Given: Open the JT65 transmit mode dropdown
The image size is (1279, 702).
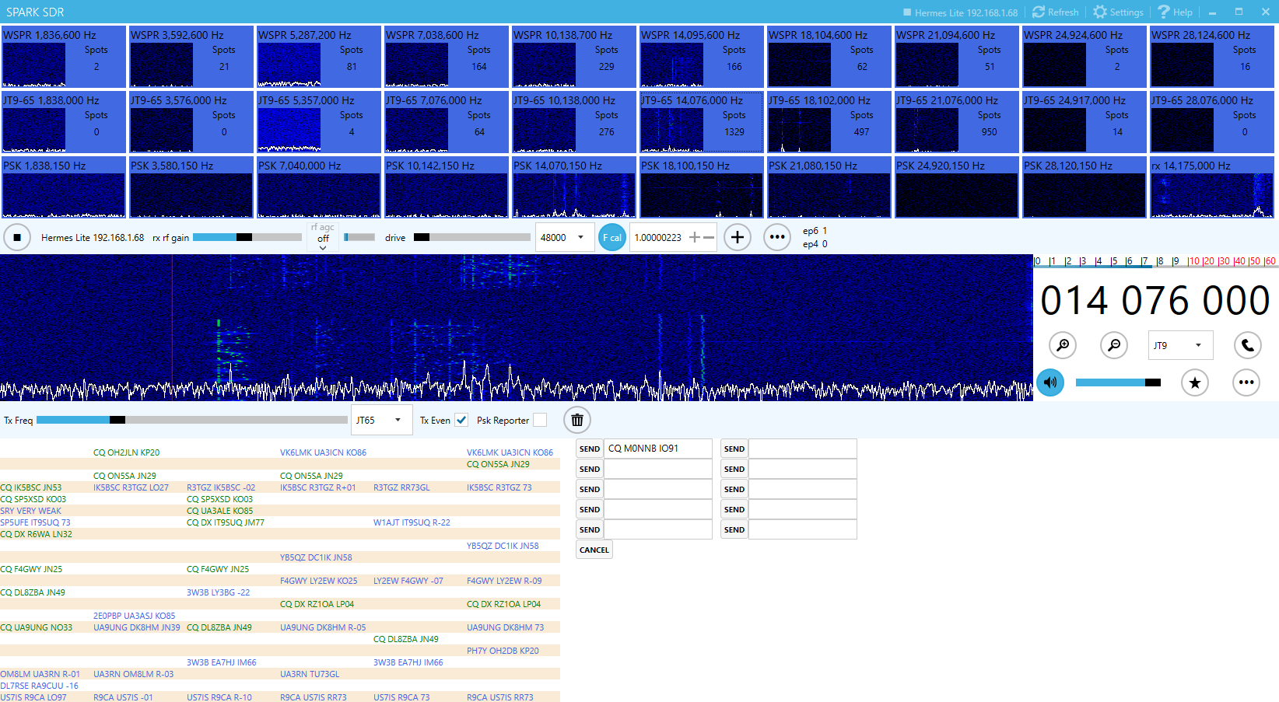Looking at the screenshot, I should [381, 420].
